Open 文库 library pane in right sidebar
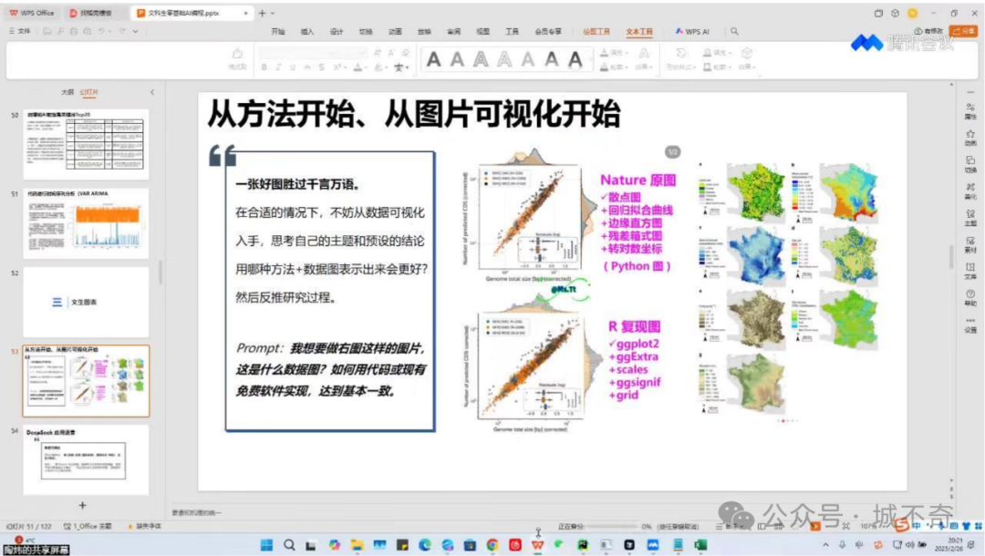 970,271
